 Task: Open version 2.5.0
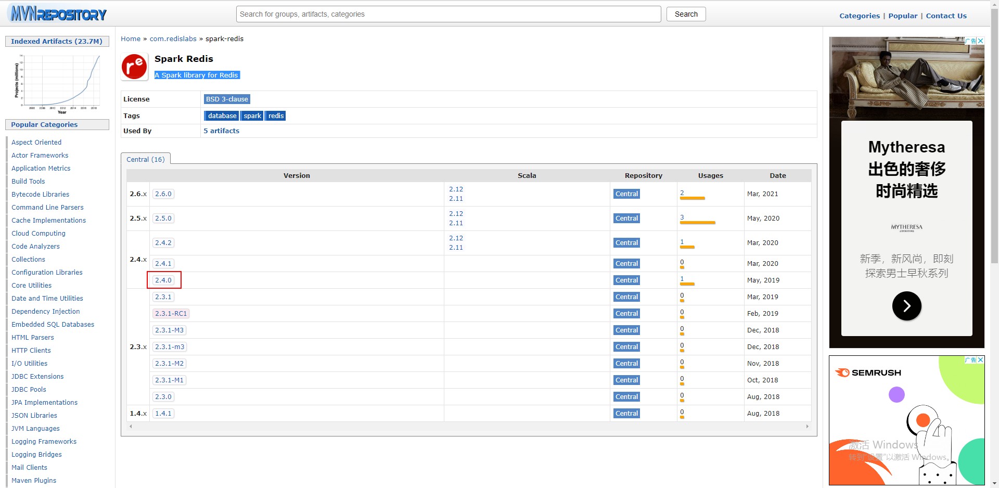click(163, 218)
